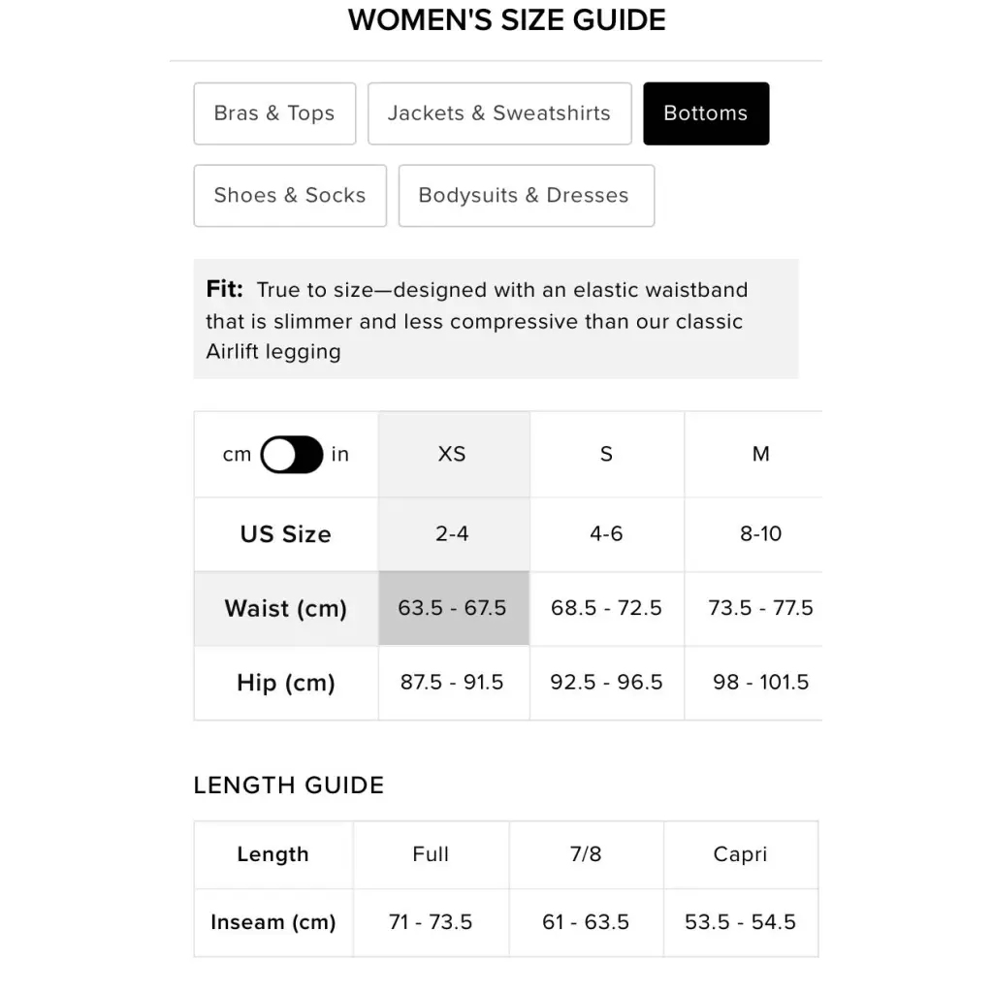This screenshot has width=993, height=993.
Task: Click the Hip (cm) row label
Action: pyautogui.click(x=286, y=683)
